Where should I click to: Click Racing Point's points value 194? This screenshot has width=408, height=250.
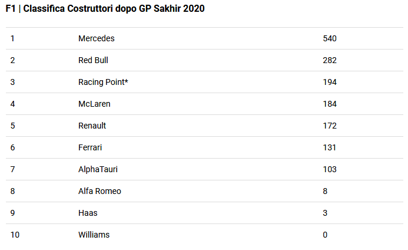[330, 82]
